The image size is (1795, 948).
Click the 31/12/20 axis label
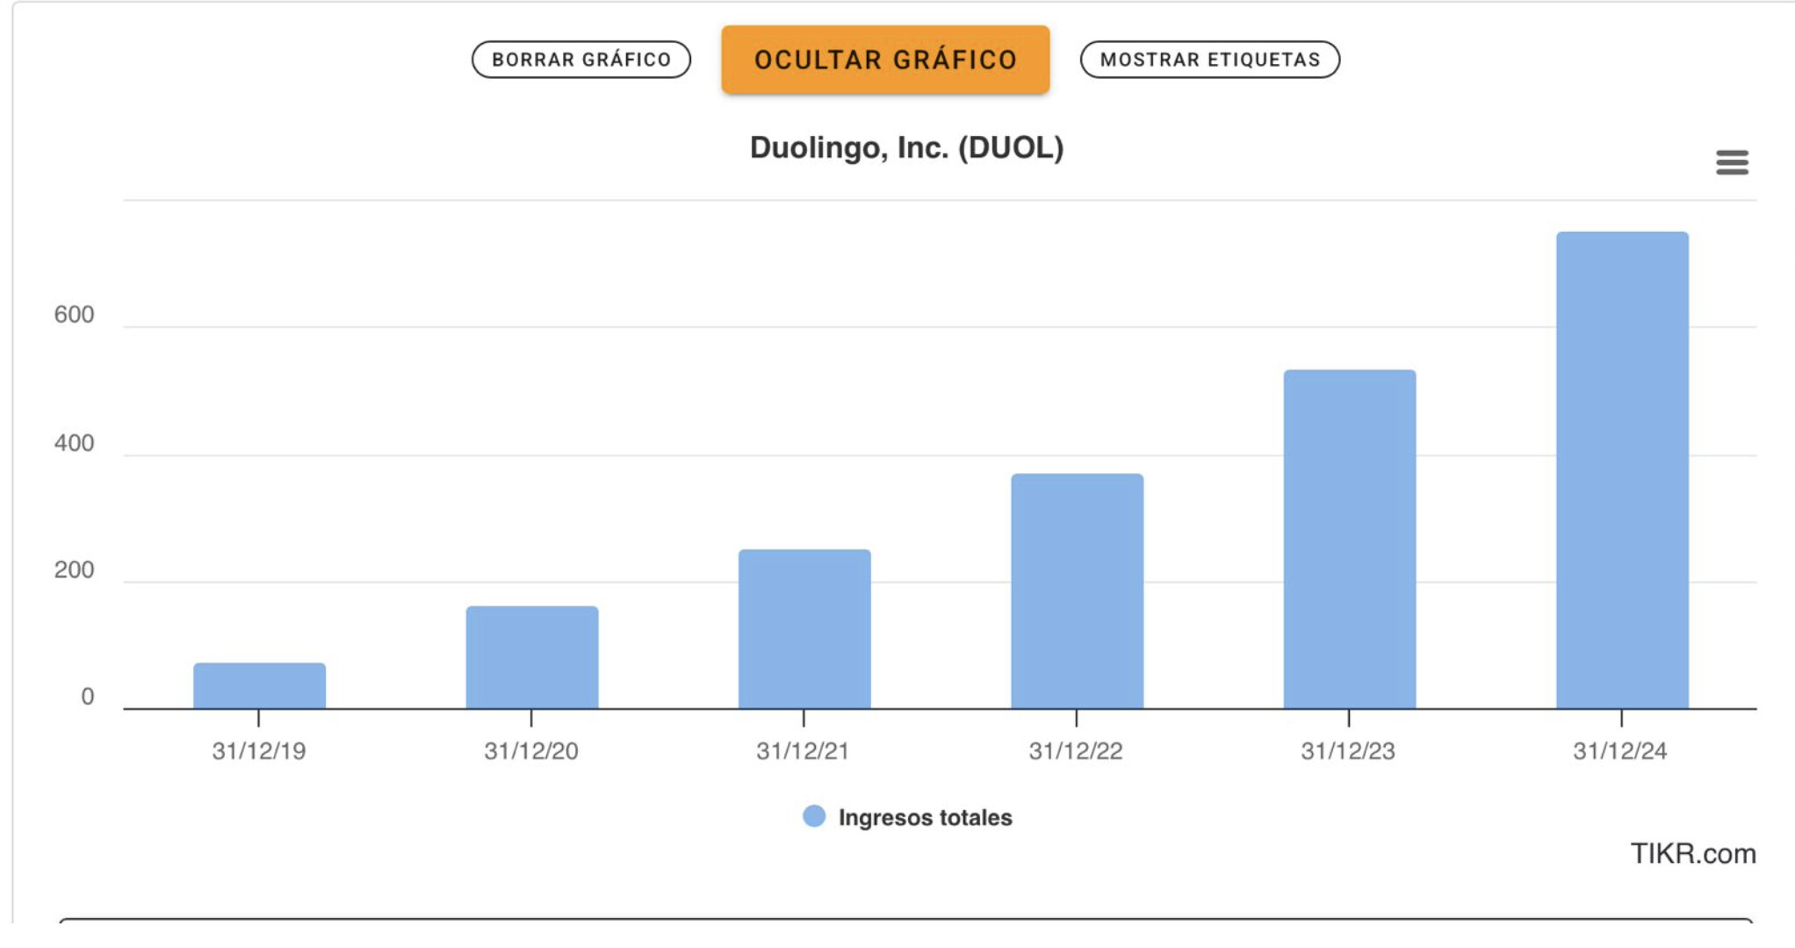[x=531, y=751]
